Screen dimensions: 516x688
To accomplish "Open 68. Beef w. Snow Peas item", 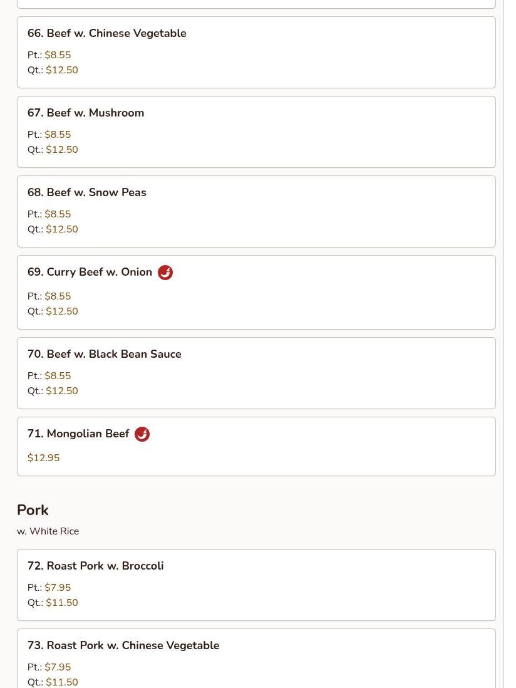I will (256, 212).
